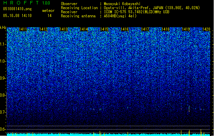Image resolution: width=214 pixels, height=136 pixels.
Task: Click the 1420 time marker
Action: click(x=206, y=29)
